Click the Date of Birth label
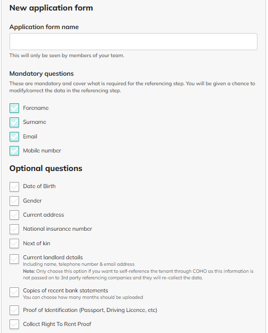This screenshot has height=333, width=268. 39,186
